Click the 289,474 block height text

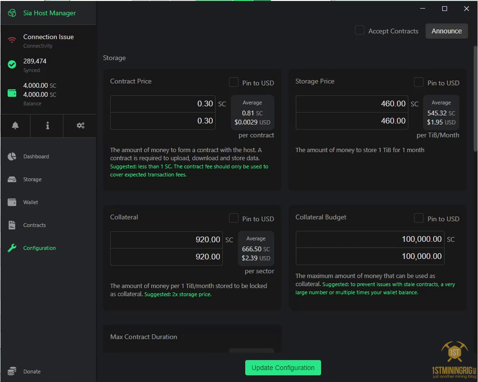[35, 61]
